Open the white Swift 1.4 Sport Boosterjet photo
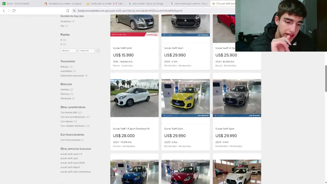 (x=134, y=98)
